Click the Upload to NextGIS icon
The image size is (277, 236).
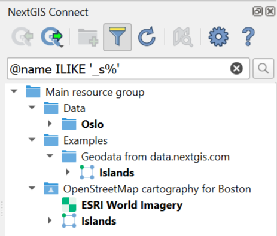51,36
